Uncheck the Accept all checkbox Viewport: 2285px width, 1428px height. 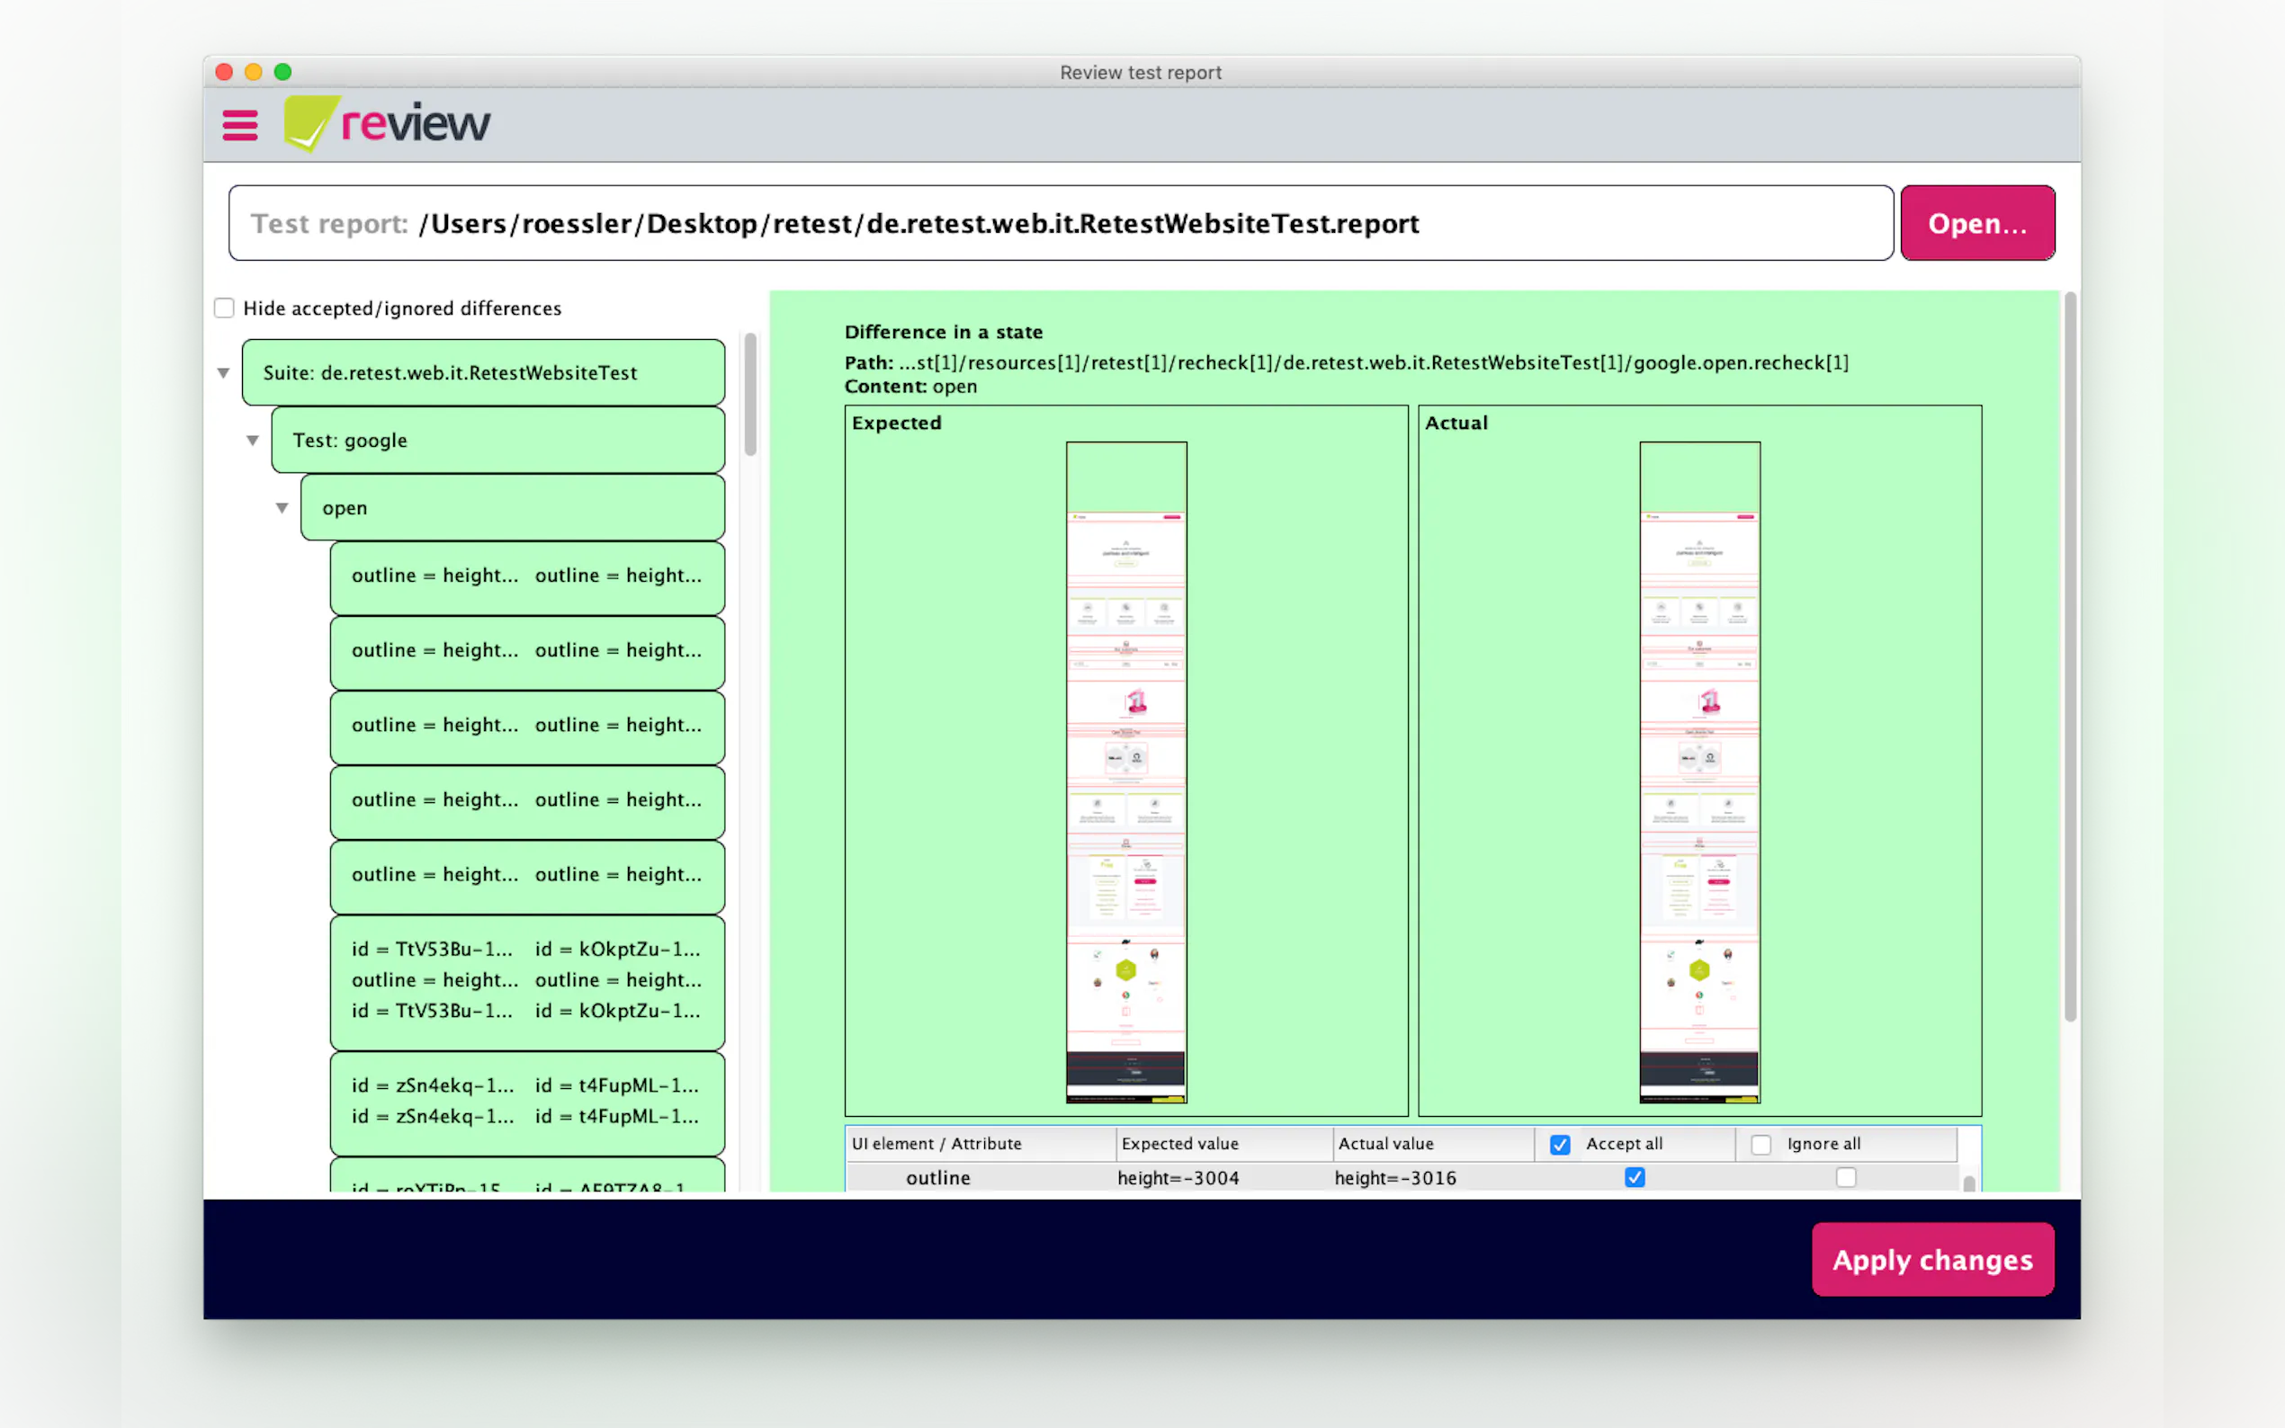(1560, 1145)
